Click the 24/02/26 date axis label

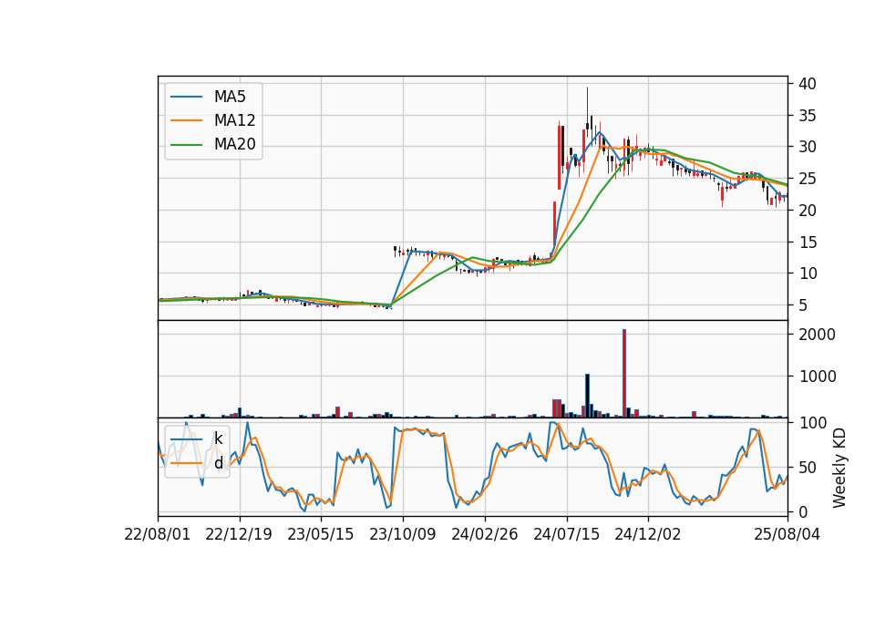click(484, 534)
